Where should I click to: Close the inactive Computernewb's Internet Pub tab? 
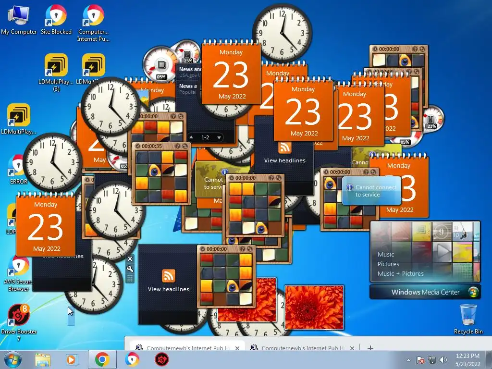352,348
